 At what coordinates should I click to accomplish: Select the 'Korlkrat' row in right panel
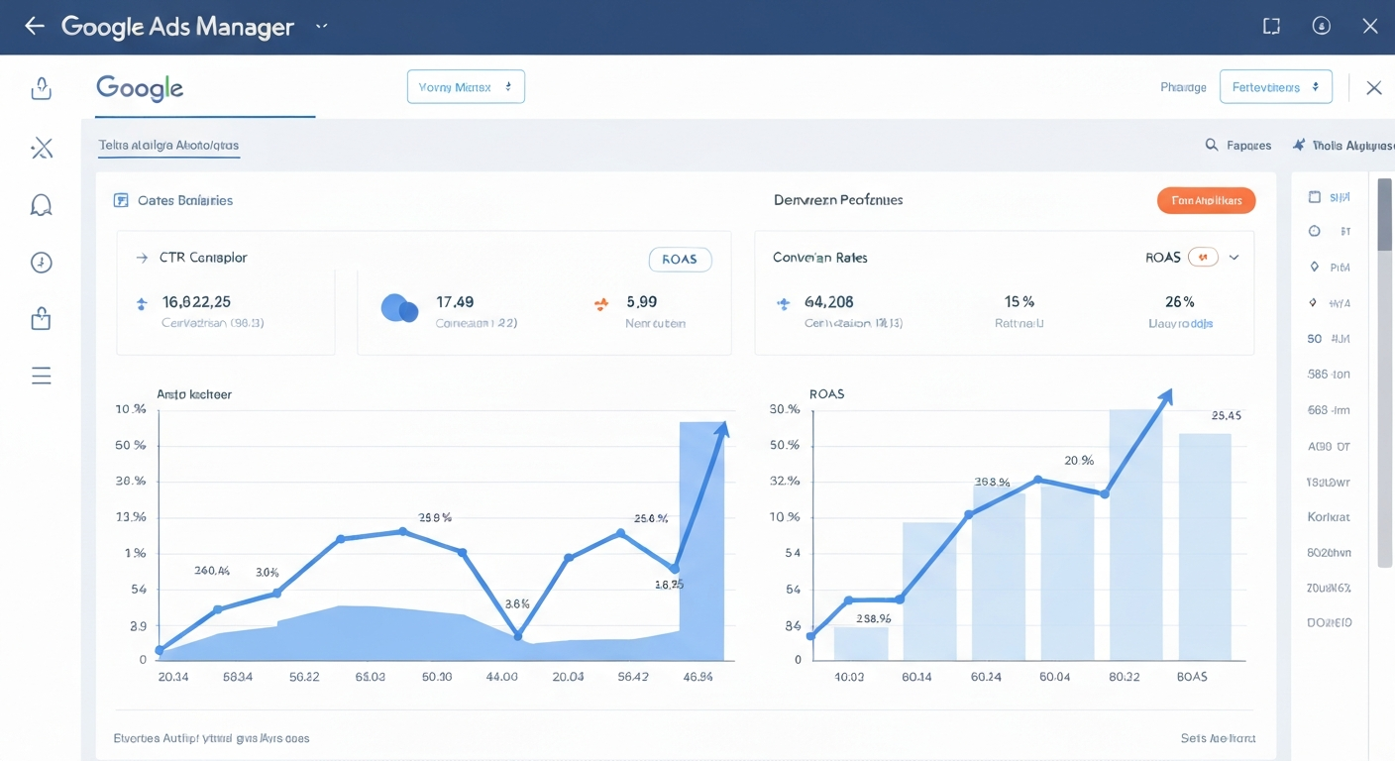[1330, 517]
